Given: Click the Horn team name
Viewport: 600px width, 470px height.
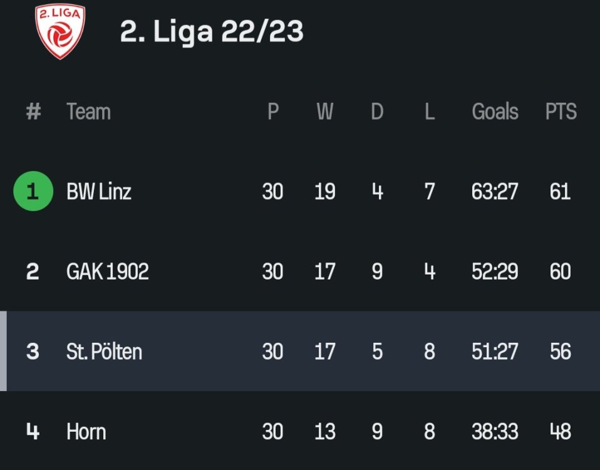Looking at the screenshot, I should [x=86, y=432].
